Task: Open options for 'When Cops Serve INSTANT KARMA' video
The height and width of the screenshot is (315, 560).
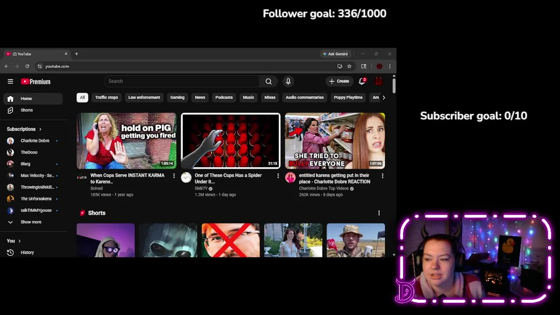Action: tap(174, 176)
